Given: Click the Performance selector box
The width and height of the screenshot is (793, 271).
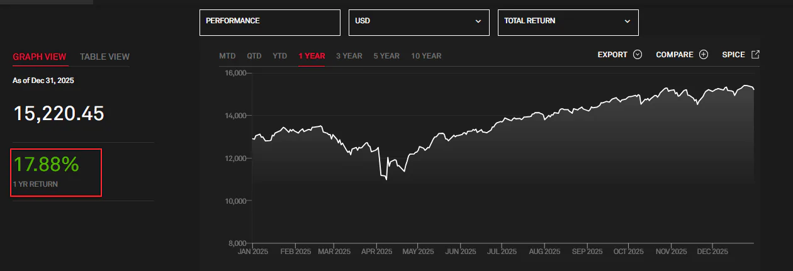Looking at the screenshot, I should click(269, 22).
